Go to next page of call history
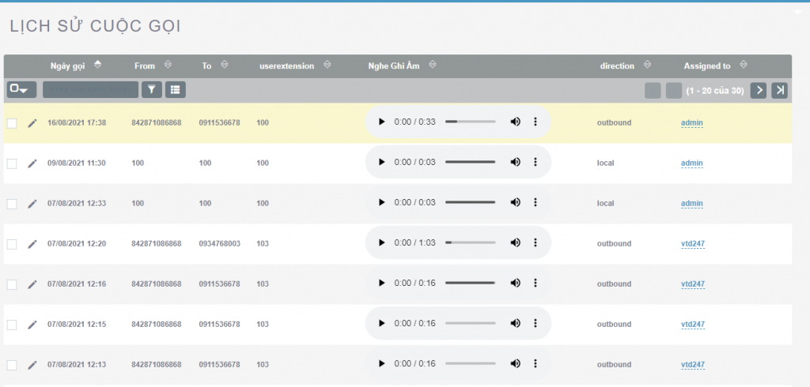 pyautogui.click(x=759, y=90)
